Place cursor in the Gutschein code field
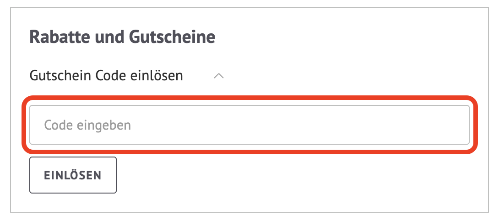The width and height of the screenshot is (499, 220). 249,125
